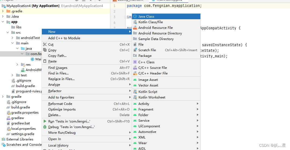Click the AndroidManifest file icon
290x150 pixels.
(x=23, y=70)
